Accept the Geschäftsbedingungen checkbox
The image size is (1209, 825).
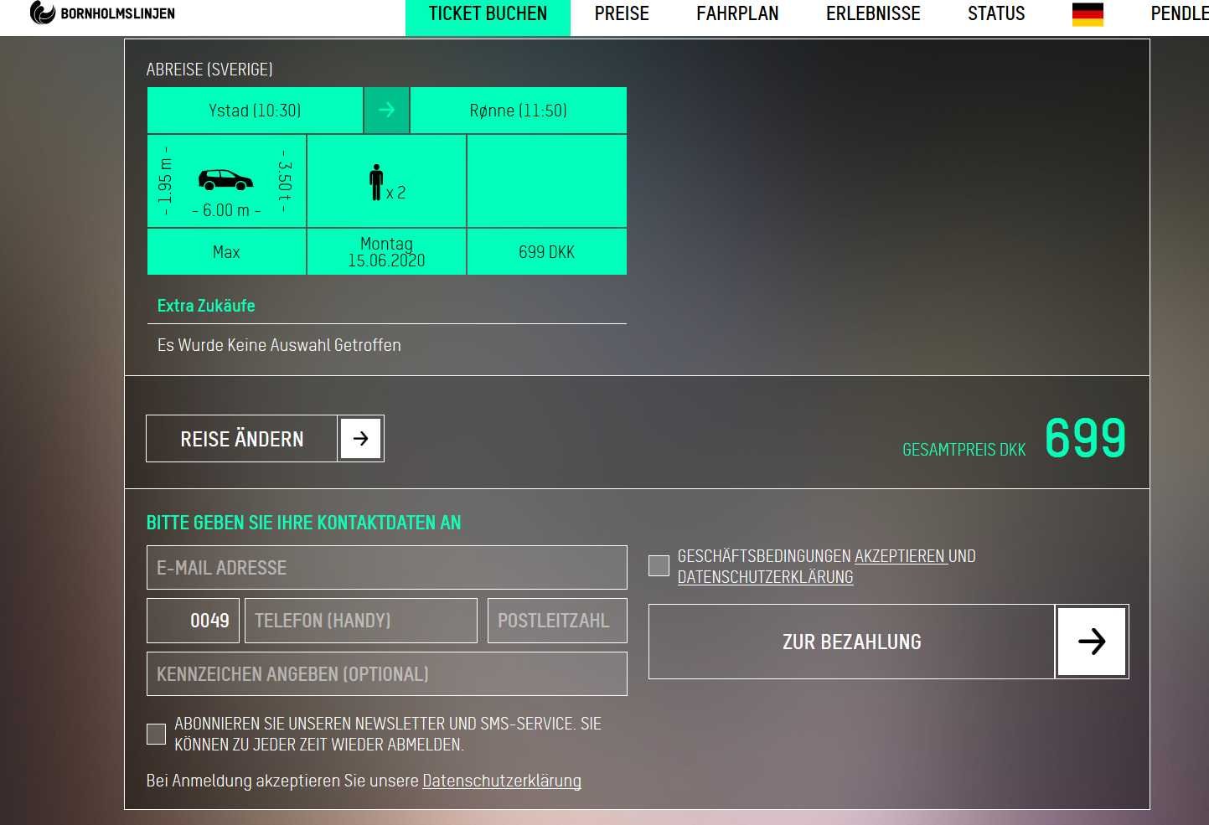(659, 565)
